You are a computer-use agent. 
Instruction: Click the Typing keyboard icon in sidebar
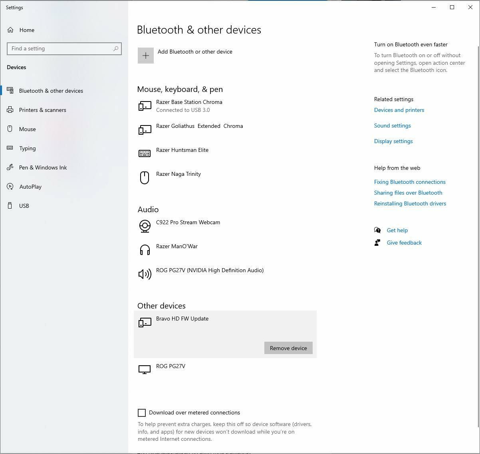pyautogui.click(x=10, y=148)
